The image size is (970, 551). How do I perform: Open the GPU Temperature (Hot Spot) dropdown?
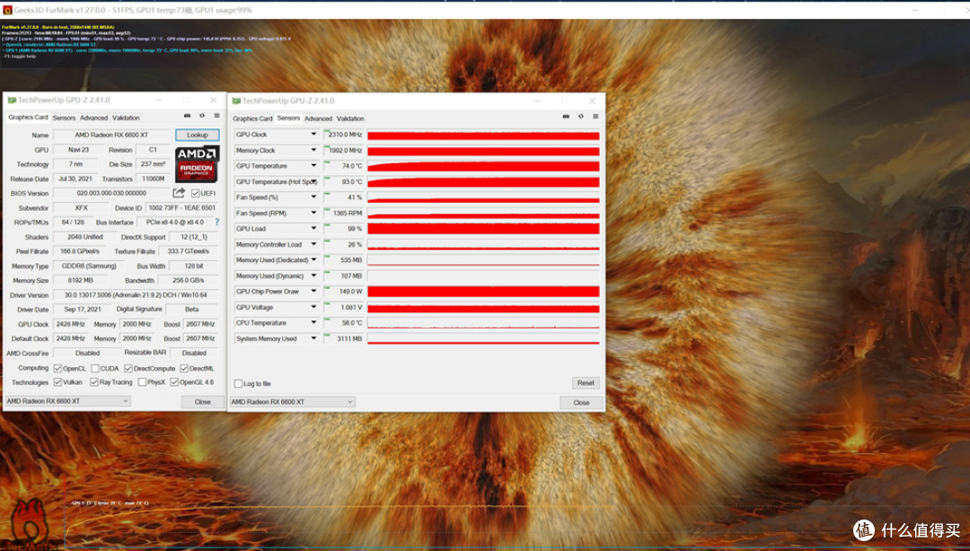313,182
